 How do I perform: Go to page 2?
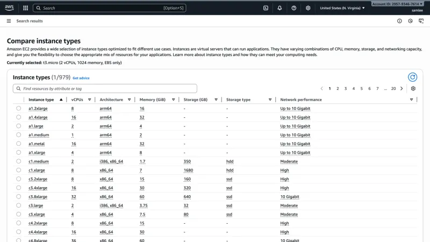338,88
